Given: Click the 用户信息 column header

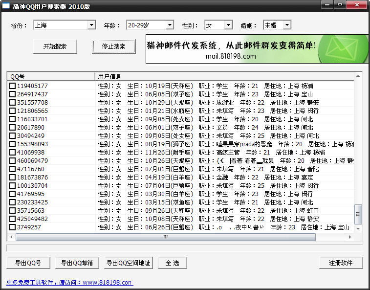Looking at the screenshot, I should click(x=224, y=76).
